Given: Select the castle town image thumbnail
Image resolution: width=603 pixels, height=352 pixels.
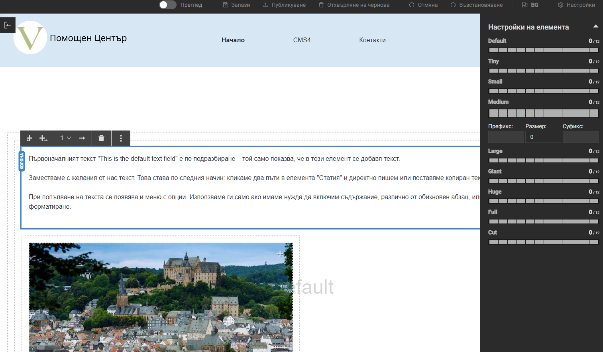Looking at the screenshot, I should point(161,297).
